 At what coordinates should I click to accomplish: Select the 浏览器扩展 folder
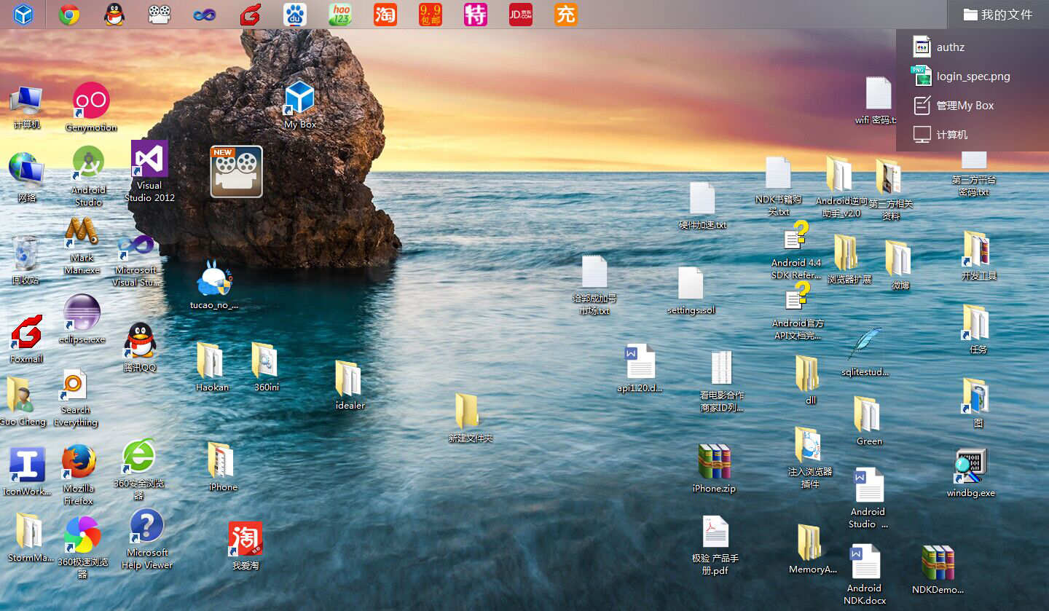point(849,259)
